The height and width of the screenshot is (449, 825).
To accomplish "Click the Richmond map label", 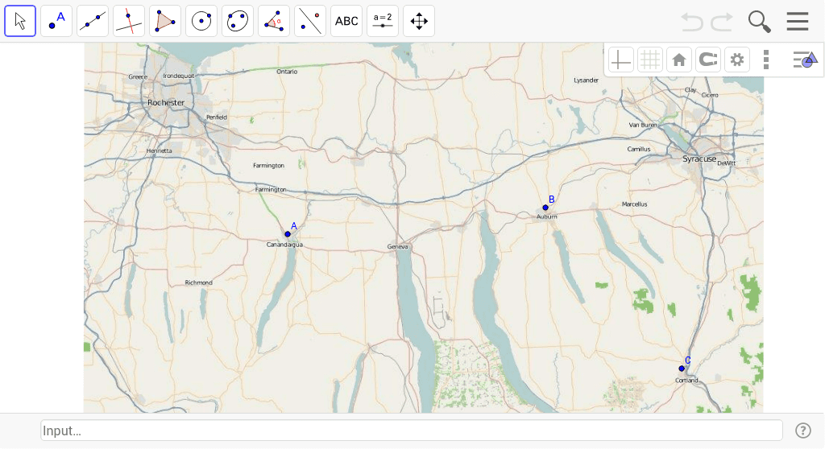I will [x=198, y=282].
